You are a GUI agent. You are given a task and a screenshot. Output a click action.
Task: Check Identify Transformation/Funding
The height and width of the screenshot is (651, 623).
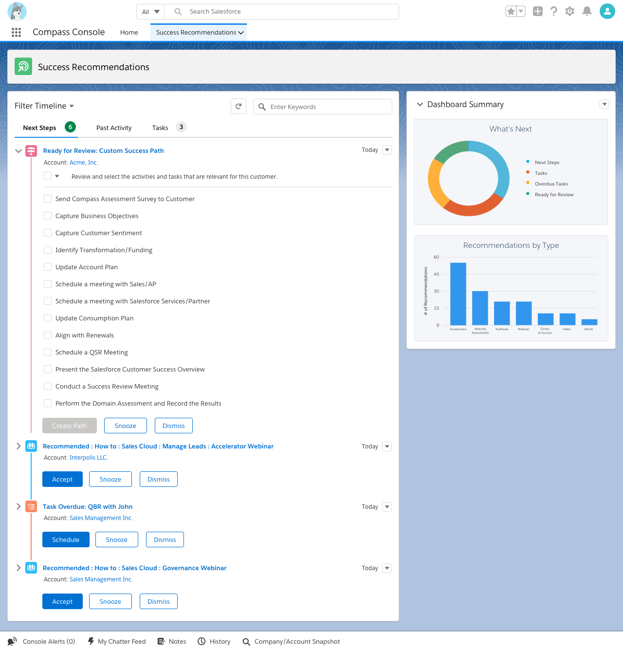[x=48, y=250]
